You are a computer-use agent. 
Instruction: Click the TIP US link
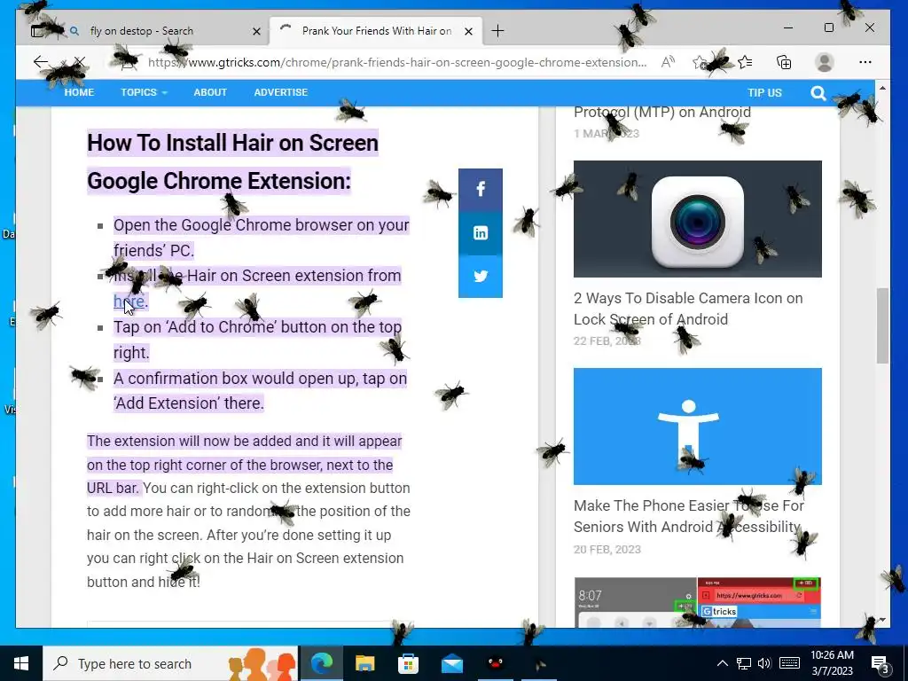click(x=764, y=92)
